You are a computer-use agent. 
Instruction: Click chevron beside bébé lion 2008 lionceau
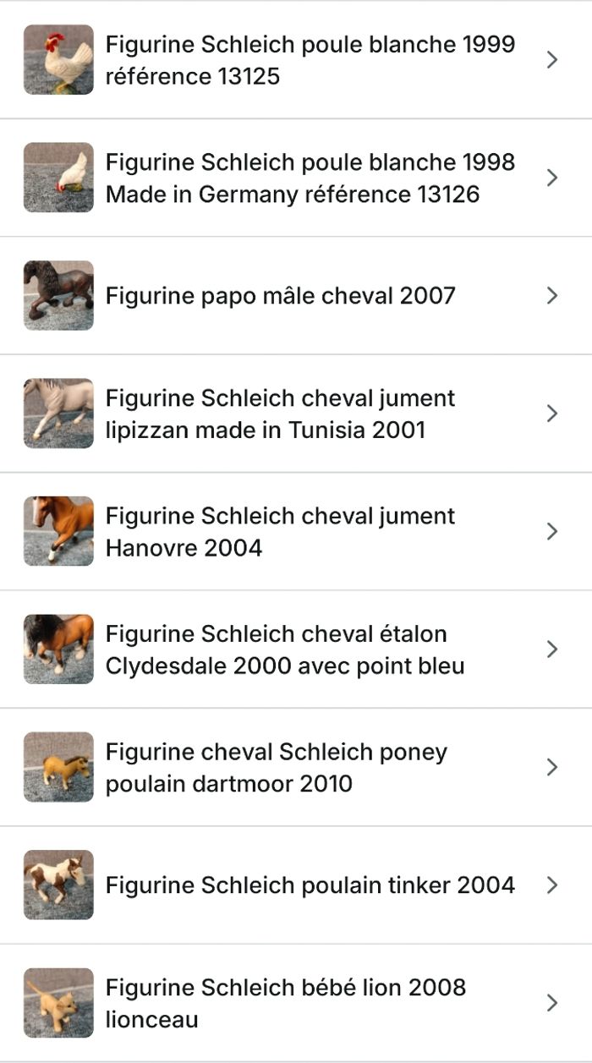point(552,1002)
